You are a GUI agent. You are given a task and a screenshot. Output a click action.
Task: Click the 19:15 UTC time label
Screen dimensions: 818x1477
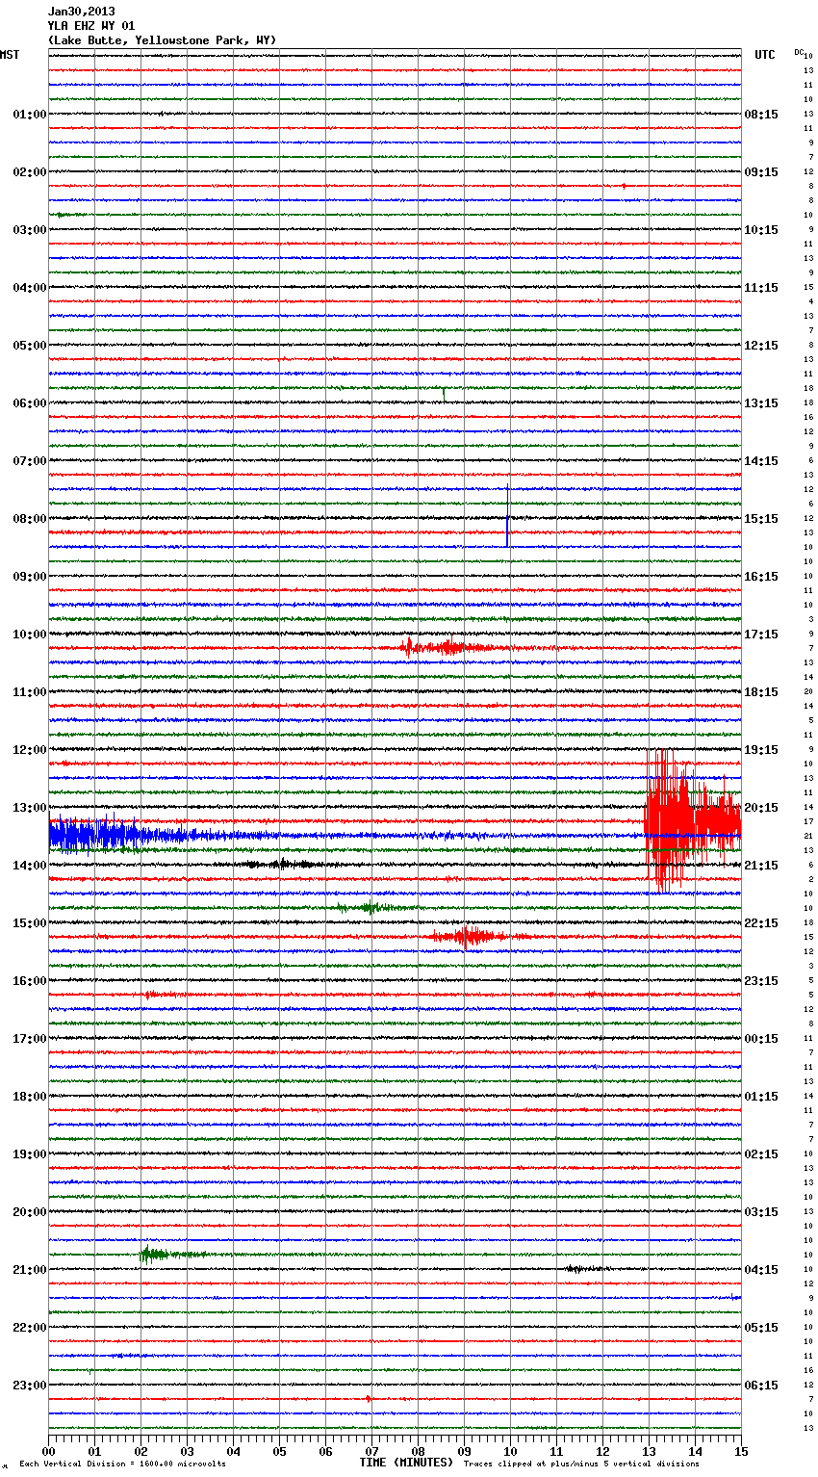[x=761, y=750]
